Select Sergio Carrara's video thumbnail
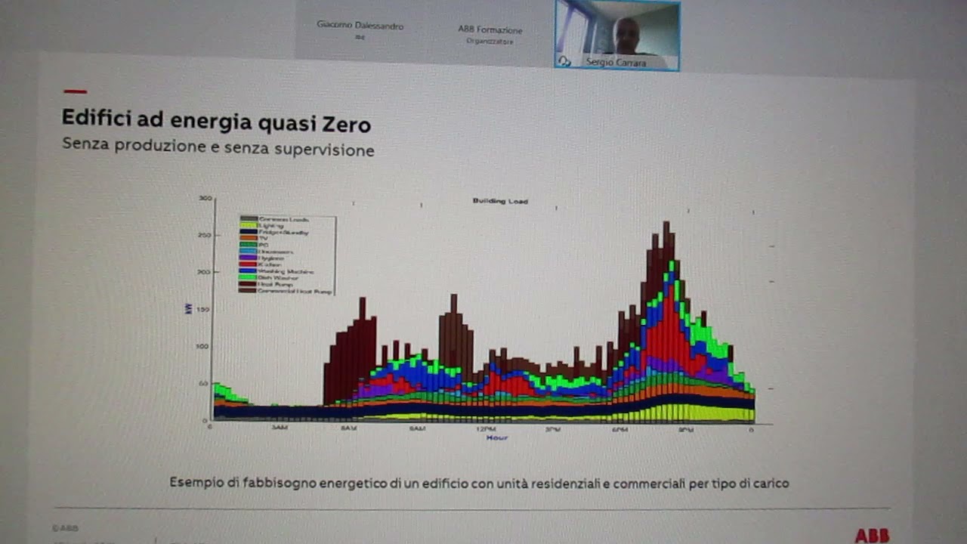Viewport: 967px width, 544px height. 617,35
